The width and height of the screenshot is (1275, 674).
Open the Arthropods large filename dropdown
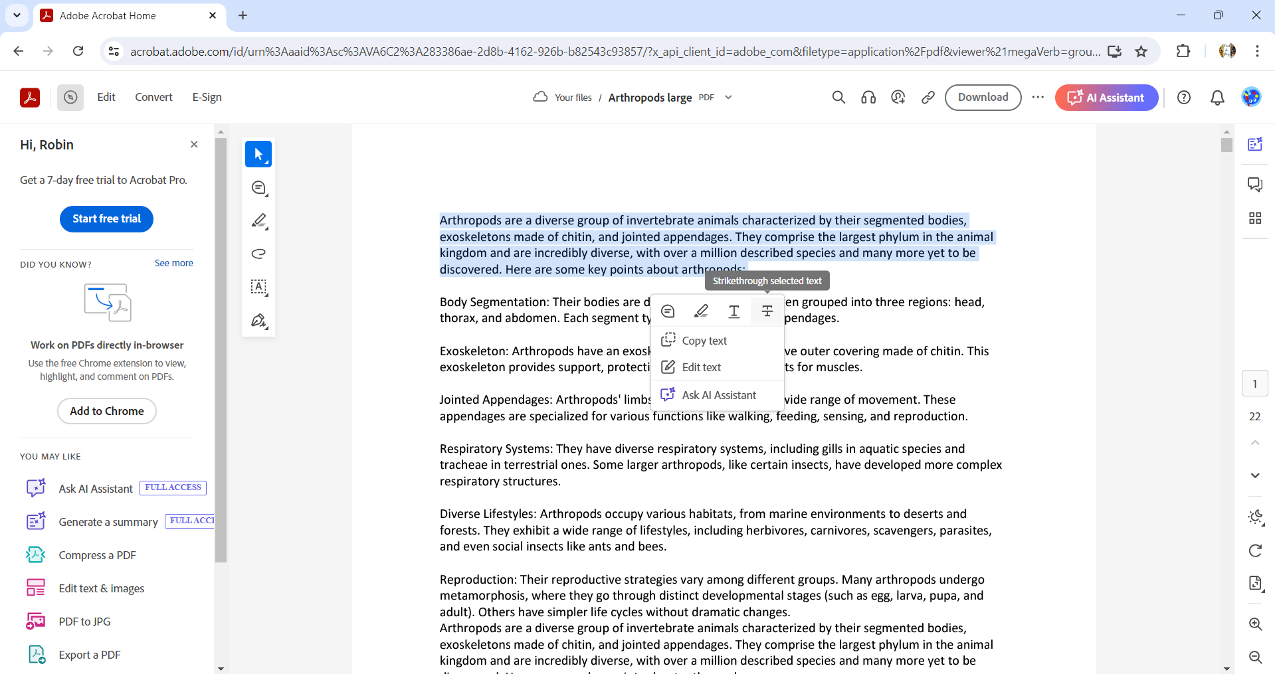[x=728, y=97]
